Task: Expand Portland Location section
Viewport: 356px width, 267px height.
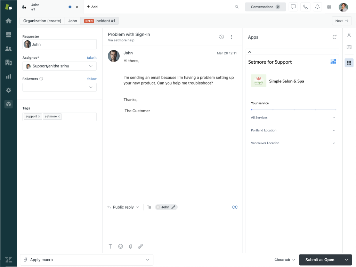Action: tap(293, 130)
